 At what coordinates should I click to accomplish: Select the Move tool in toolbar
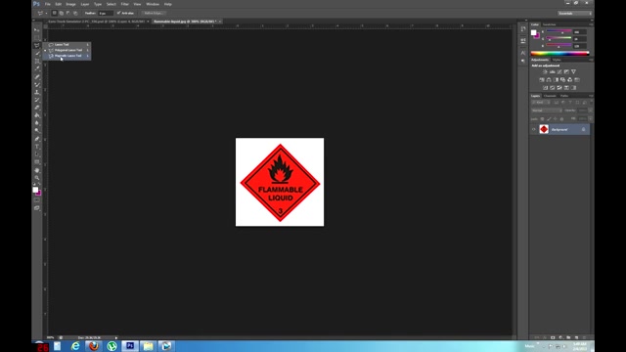[37, 30]
